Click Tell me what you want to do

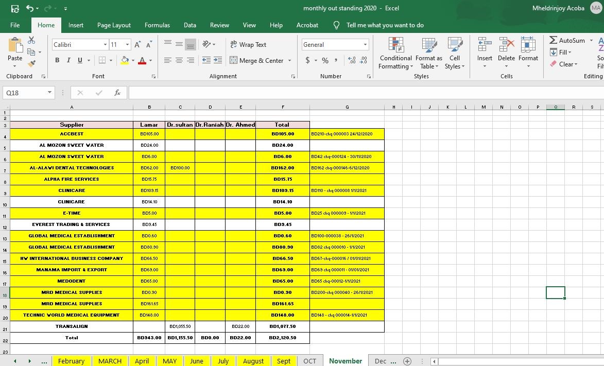385,25
